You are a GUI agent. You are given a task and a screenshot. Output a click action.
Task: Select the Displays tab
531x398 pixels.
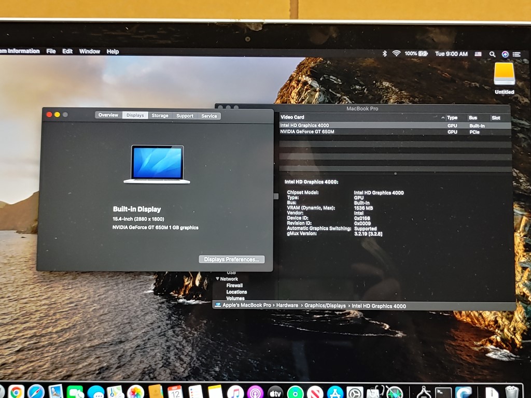[135, 116]
